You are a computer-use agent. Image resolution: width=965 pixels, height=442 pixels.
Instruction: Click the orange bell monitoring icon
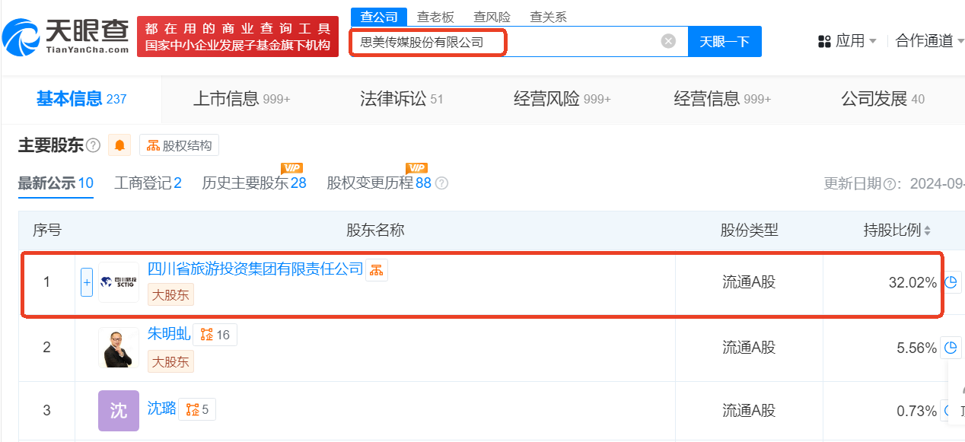119,145
